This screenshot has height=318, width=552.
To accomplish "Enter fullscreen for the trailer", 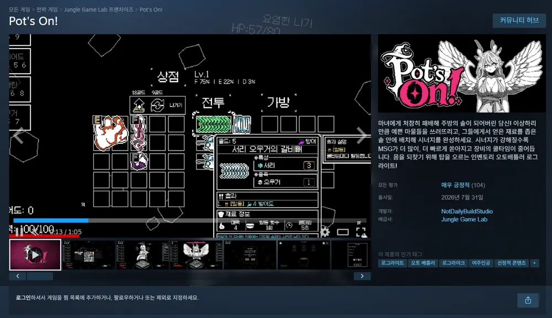I will pyautogui.click(x=360, y=232).
